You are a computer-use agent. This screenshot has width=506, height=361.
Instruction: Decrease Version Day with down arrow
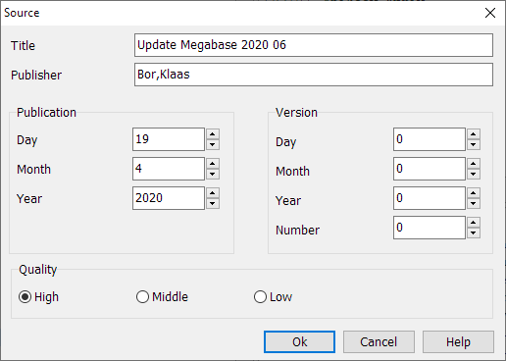(474, 144)
